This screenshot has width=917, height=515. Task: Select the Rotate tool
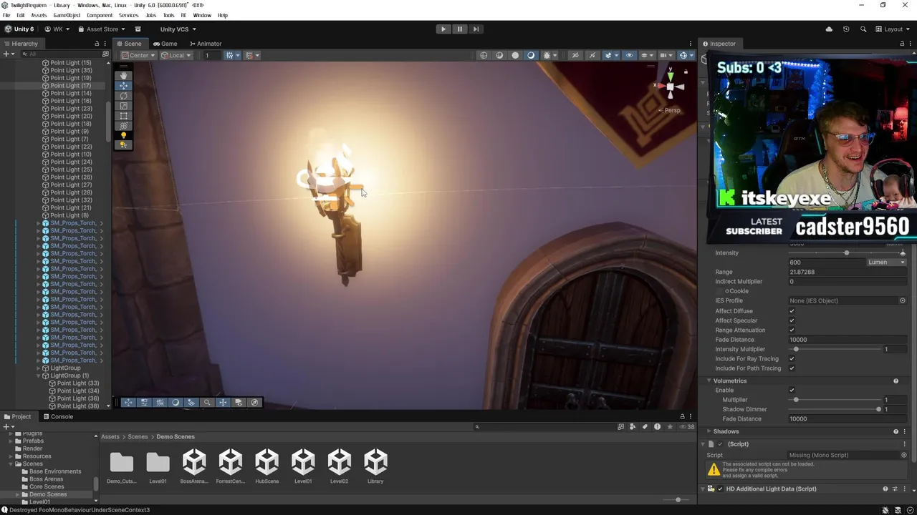(124, 96)
